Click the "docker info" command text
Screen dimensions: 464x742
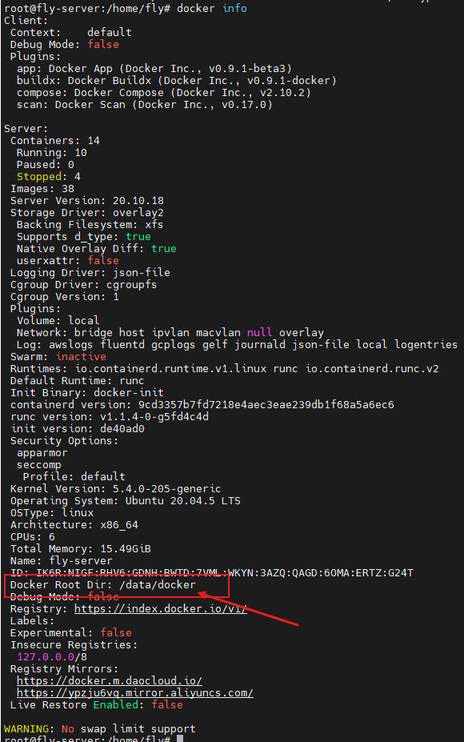click(x=211, y=9)
